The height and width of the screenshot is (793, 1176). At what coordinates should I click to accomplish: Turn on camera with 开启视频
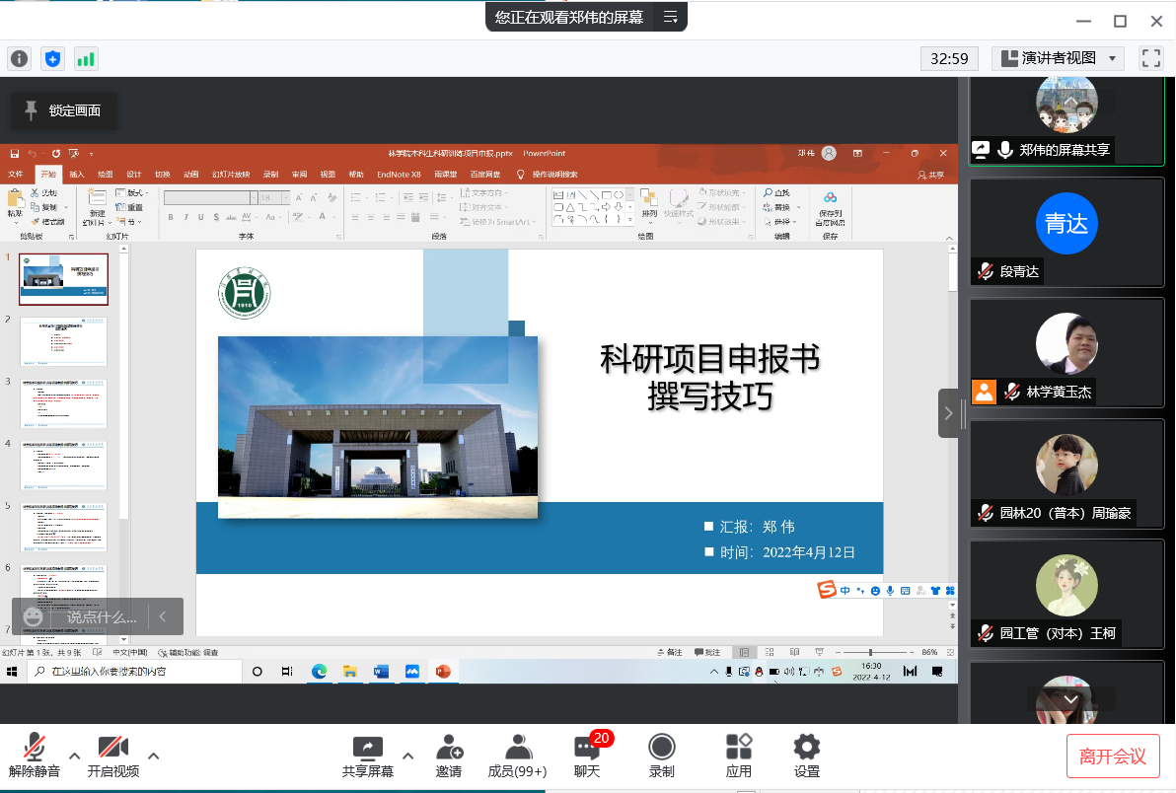click(112, 756)
